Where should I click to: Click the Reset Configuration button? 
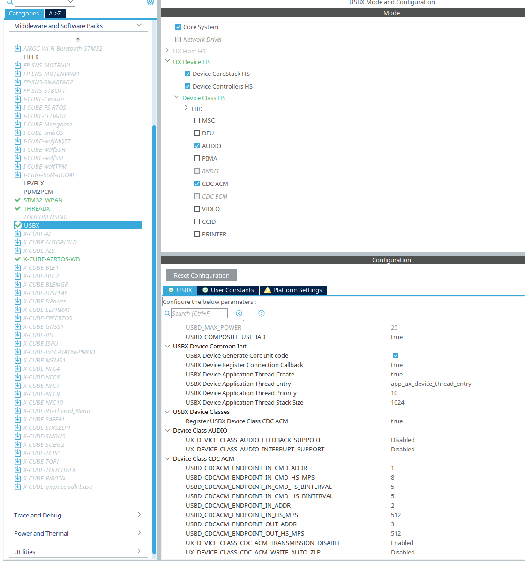pos(201,275)
